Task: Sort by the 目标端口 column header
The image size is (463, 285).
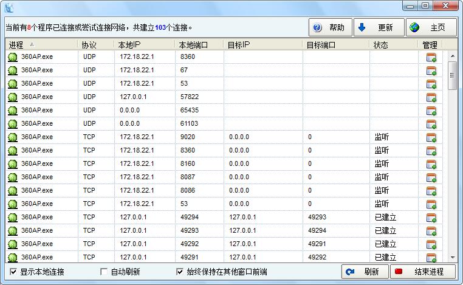Action: (x=336, y=45)
